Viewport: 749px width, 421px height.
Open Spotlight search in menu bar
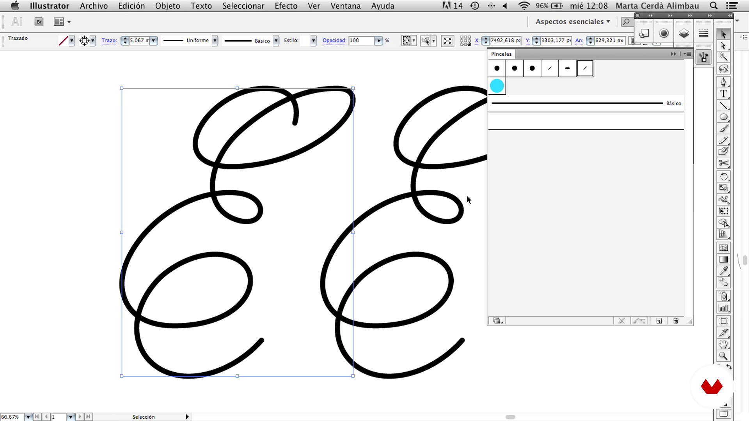(x=714, y=6)
